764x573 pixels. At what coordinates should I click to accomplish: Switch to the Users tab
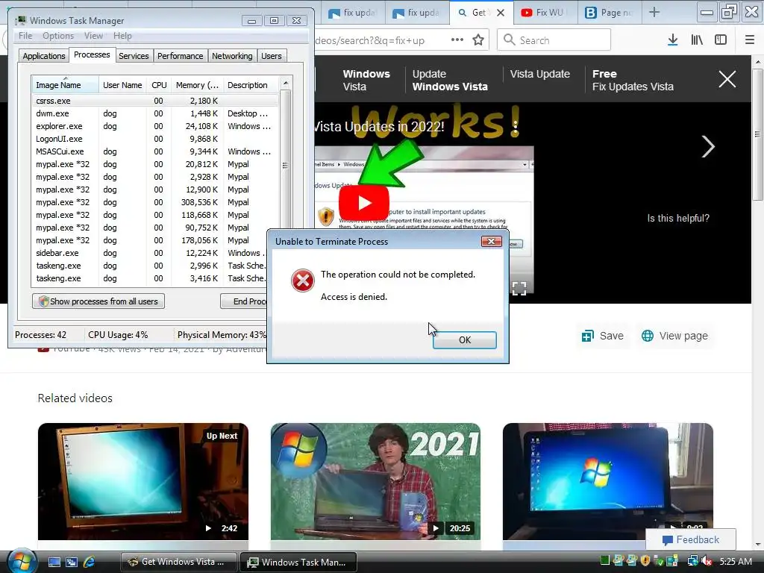click(x=271, y=56)
